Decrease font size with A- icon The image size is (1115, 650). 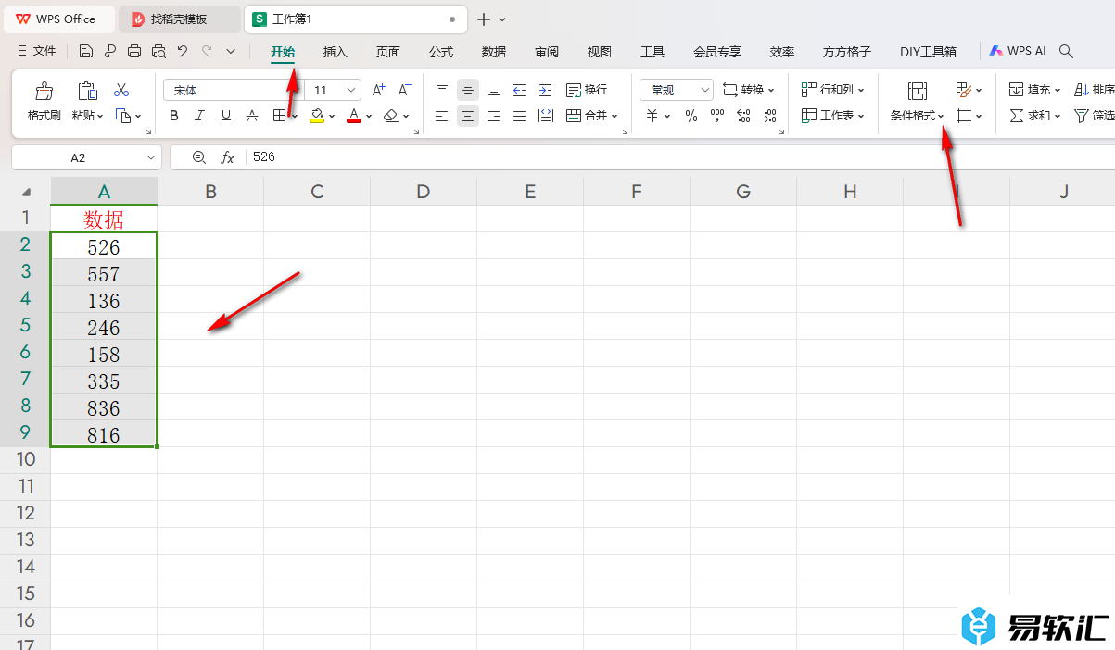point(404,91)
